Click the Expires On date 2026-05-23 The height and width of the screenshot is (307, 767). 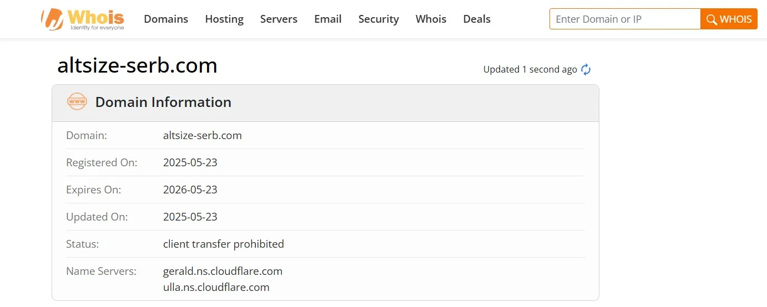click(x=190, y=190)
